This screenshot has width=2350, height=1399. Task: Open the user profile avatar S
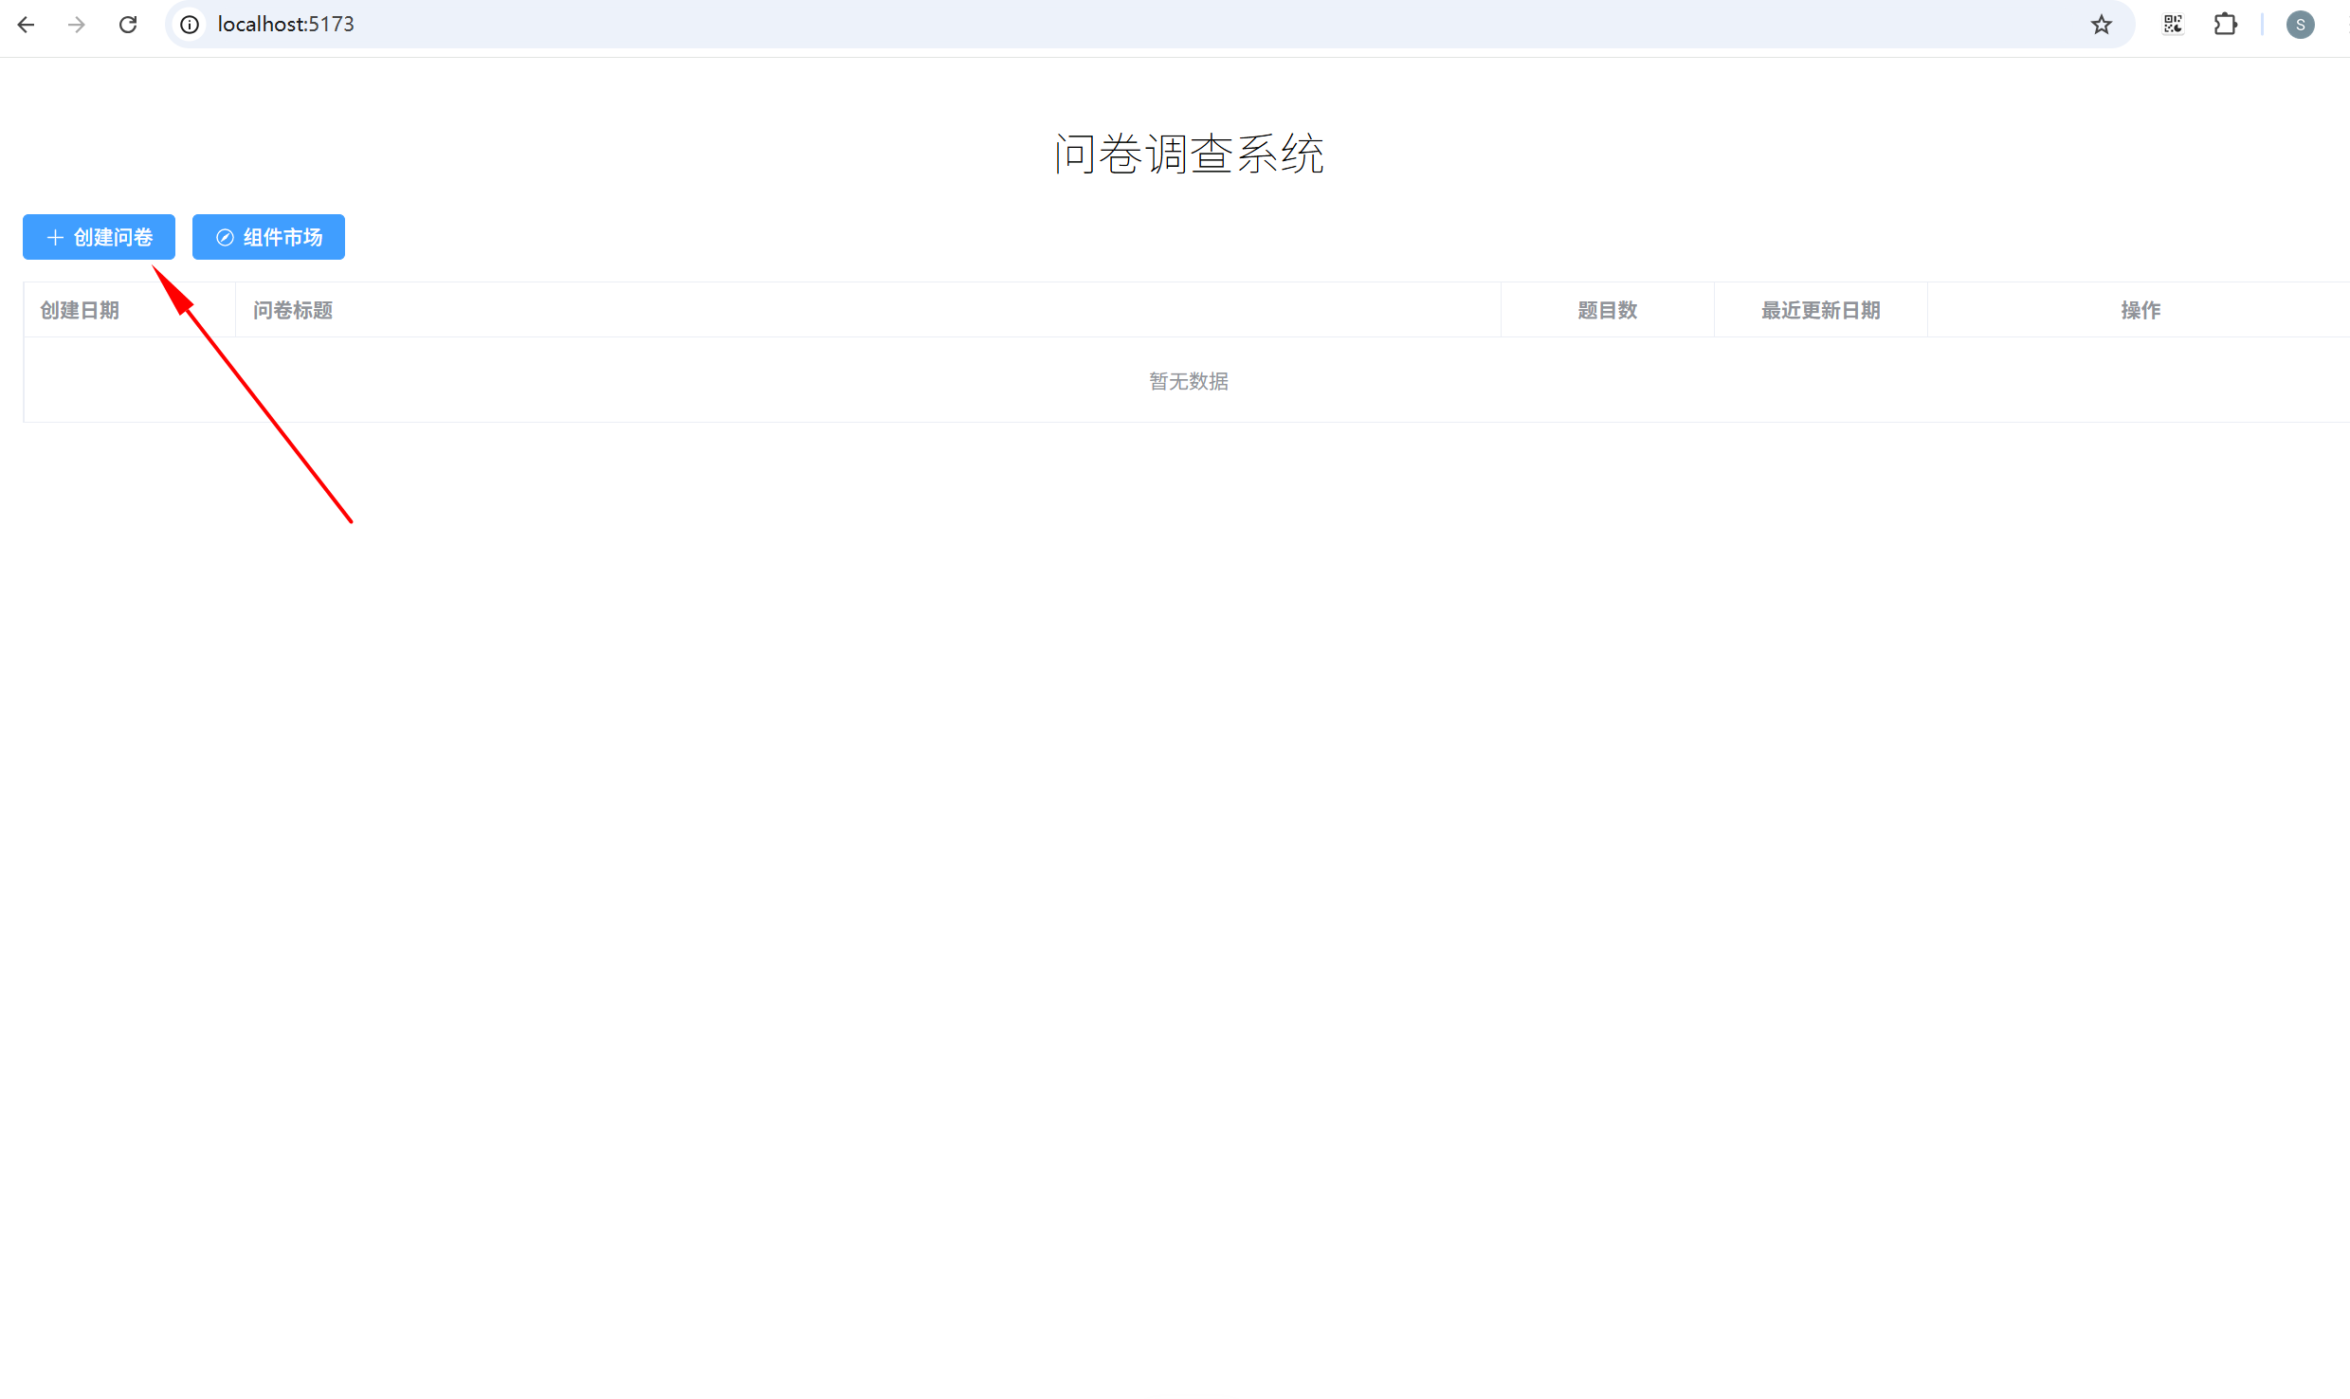point(2300,25)
